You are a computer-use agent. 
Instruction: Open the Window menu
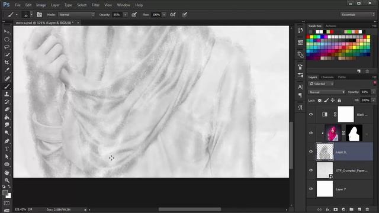124,5
